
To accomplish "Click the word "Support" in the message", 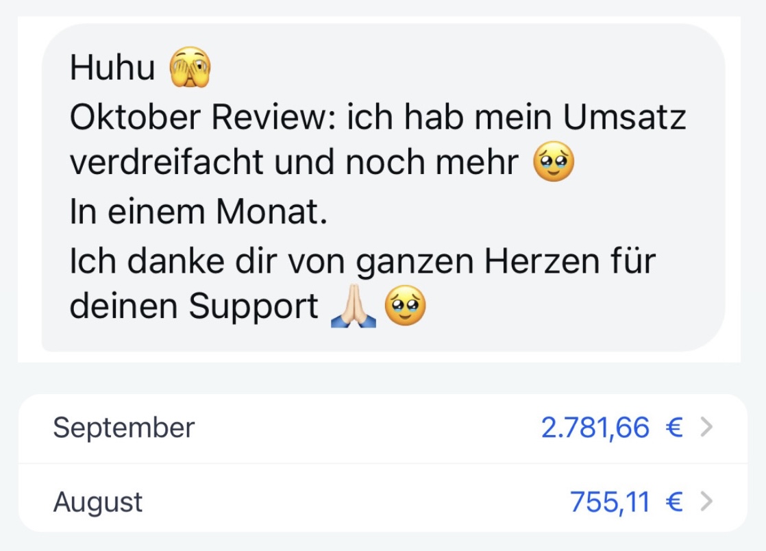I will pos(254,307).
